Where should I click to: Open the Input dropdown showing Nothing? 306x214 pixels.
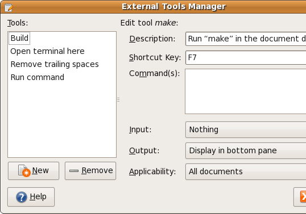(246, 129)
